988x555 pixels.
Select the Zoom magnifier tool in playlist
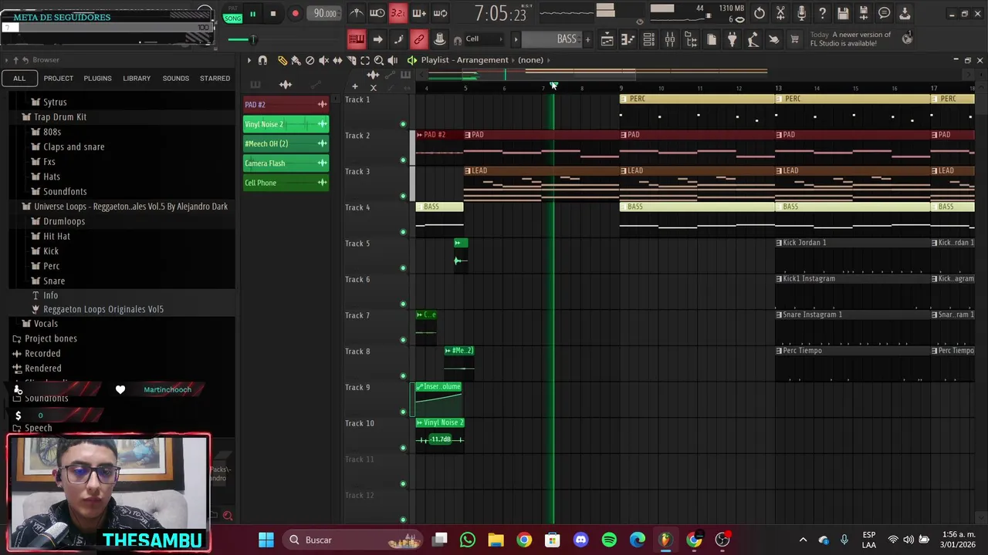point(379,60)
